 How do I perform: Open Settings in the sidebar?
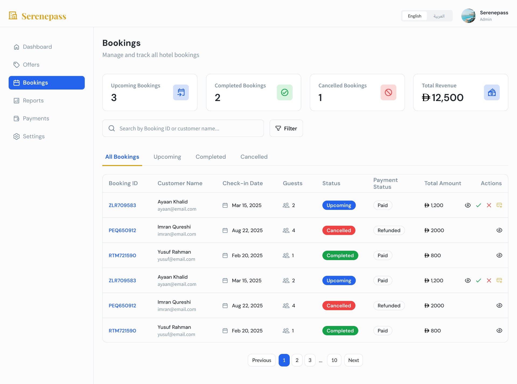coord(47,137)
